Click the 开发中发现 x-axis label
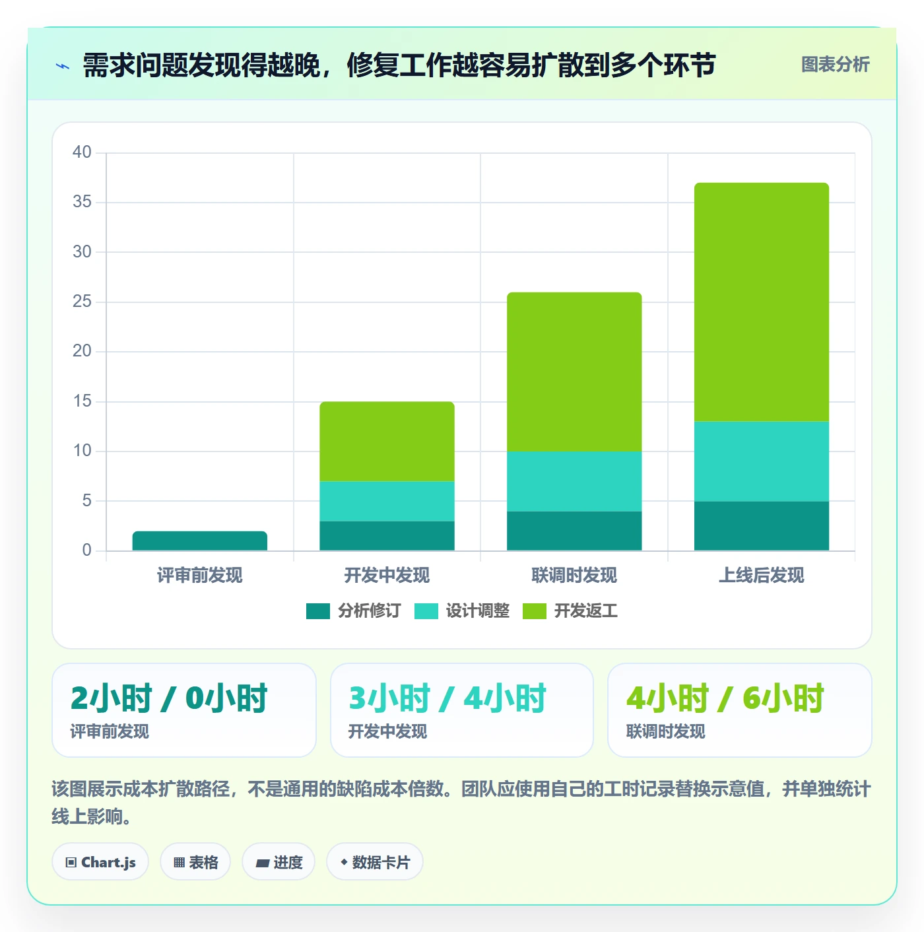 (x=387, y=576)
